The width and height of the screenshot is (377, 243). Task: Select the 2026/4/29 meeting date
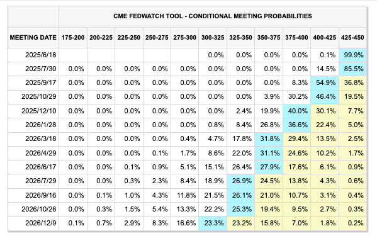(41, 153)
